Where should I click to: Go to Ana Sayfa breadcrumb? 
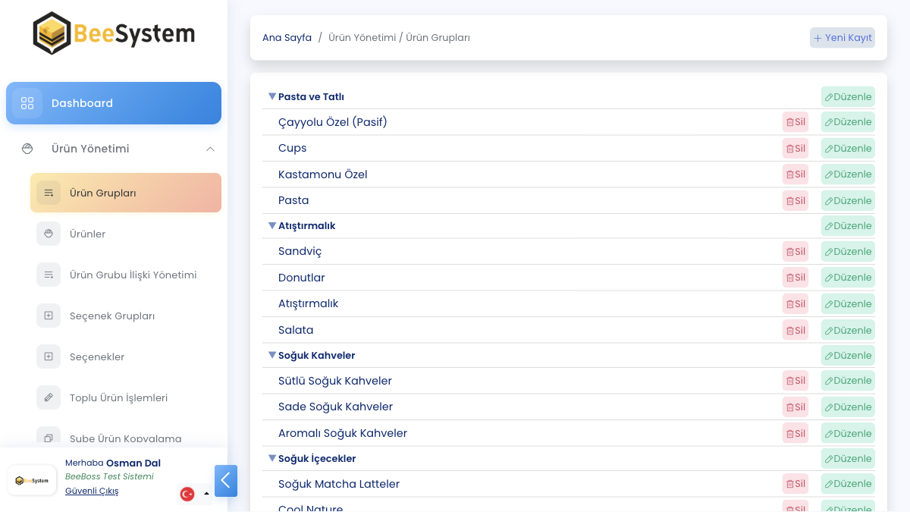coord(287,38)
